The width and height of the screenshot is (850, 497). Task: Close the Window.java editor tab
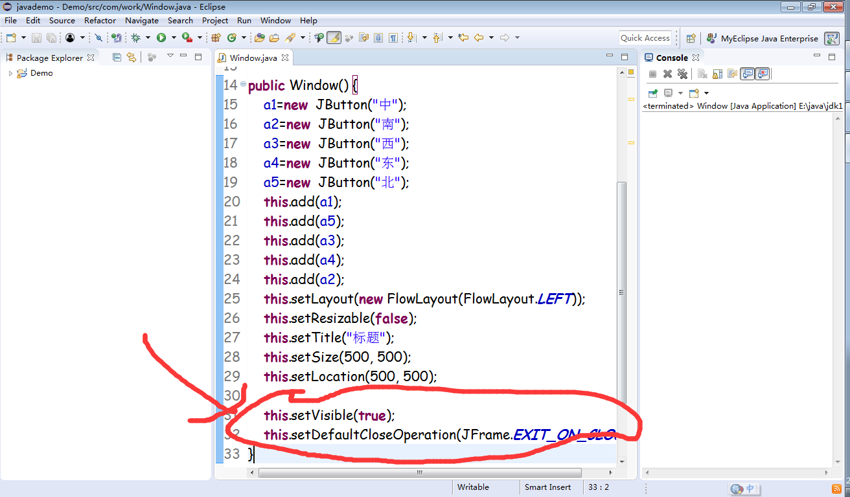click(285, 58)
